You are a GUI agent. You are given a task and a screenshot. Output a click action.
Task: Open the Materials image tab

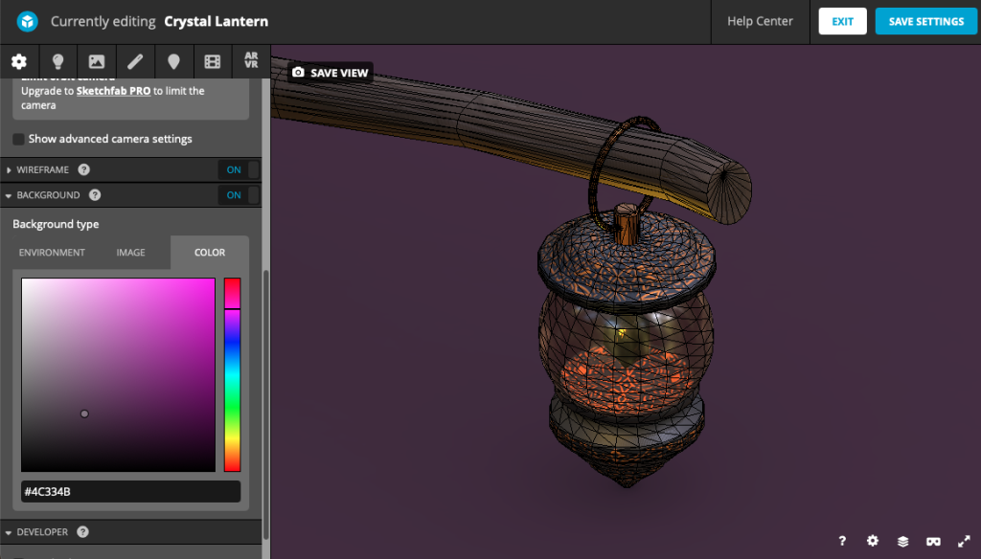click(97, 61)
